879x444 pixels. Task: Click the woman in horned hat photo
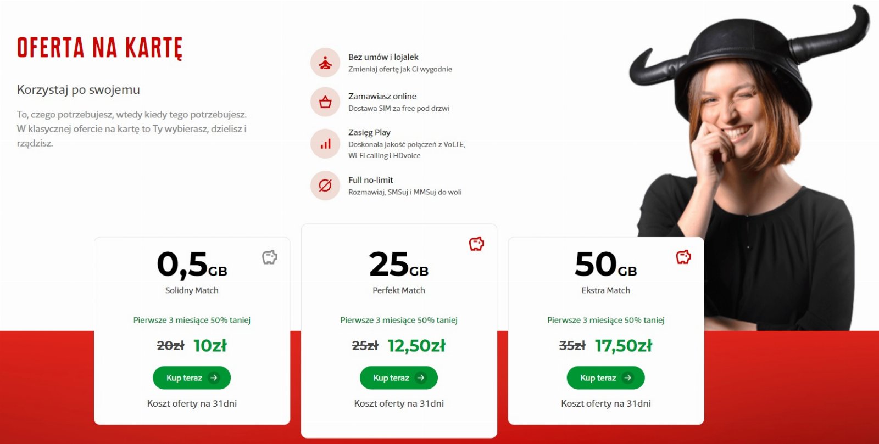click(x=753, y=165)
